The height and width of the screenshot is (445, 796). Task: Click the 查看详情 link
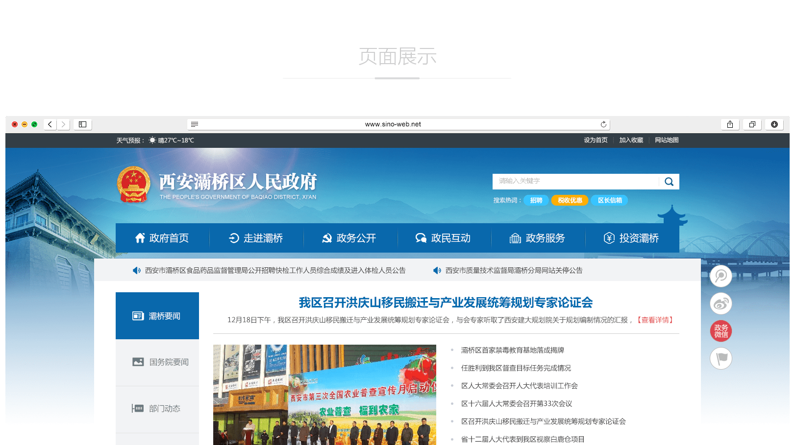[655, 320]
